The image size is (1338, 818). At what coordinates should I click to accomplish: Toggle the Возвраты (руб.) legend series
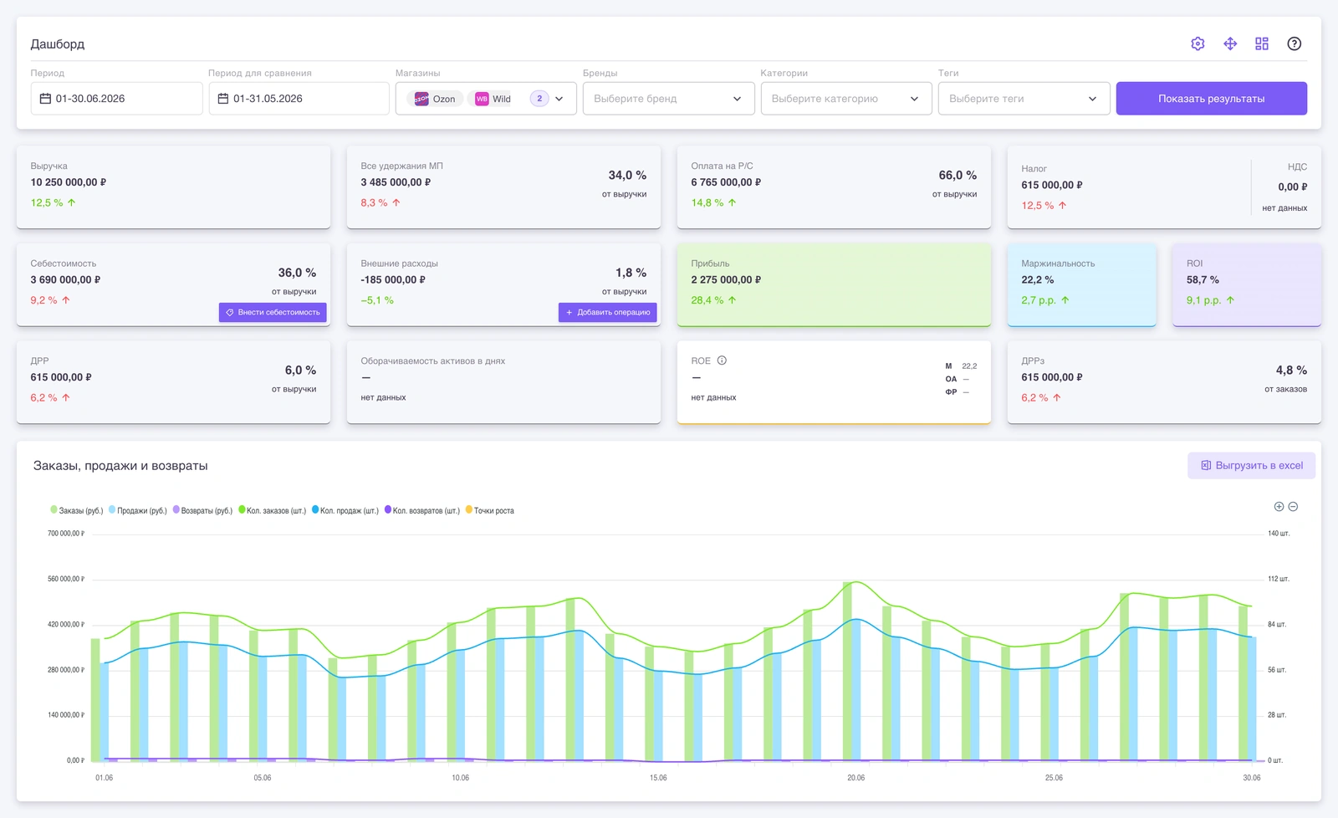tap(202, 510)
